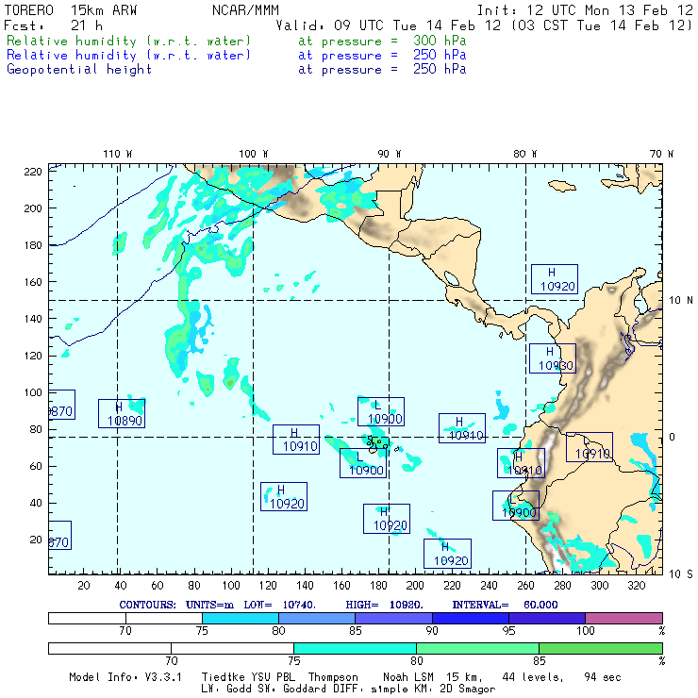Click the '70 W' longitude label
This screenshot has height=698, width=698.
661,154
